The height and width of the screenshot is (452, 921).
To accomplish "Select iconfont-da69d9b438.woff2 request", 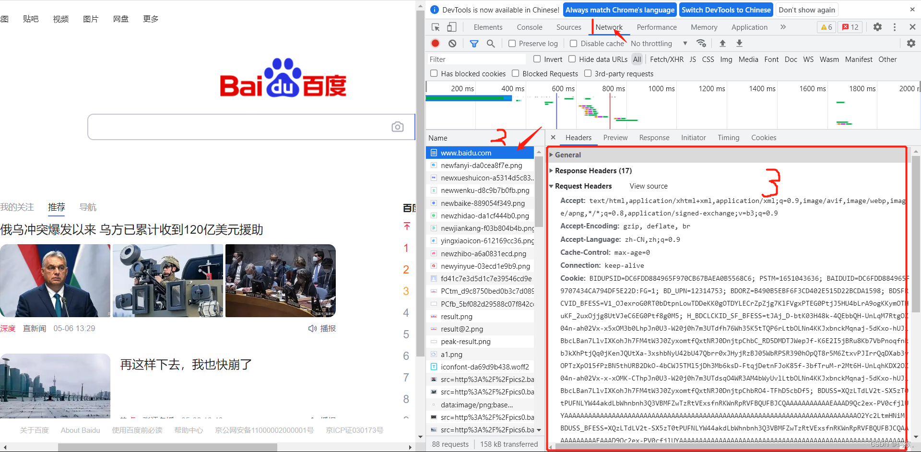I will click(x=480, y=367).
